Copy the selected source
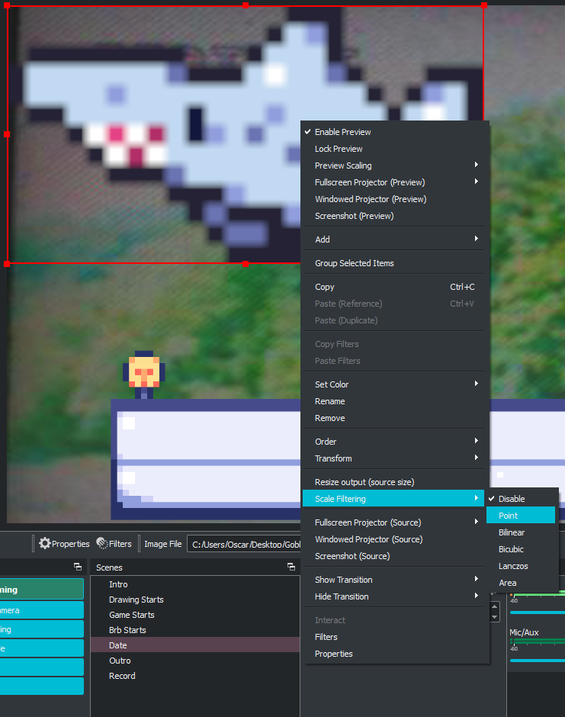 click(394, 287)
